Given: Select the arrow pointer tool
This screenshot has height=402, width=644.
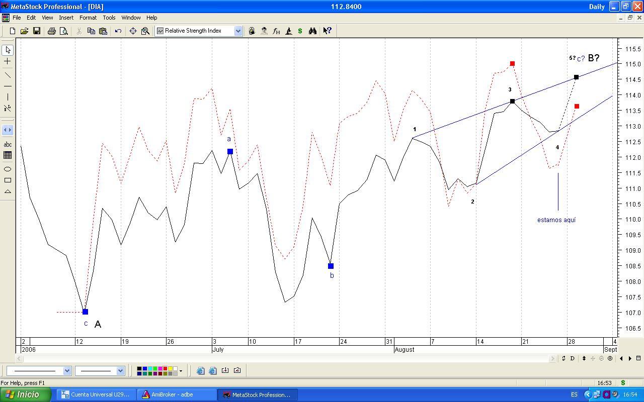Looking at the screenshot, I should (x=8, y=50).
